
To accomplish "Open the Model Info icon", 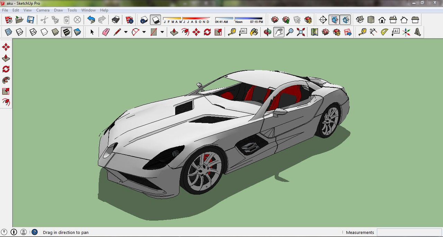I will 129,20.
